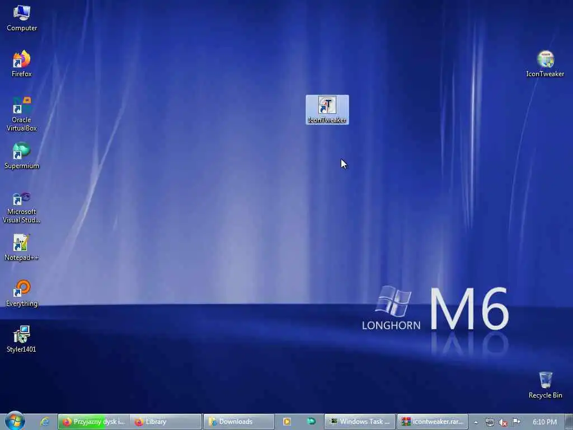Image resolution: width=573 pixels, height=430 pixels.
Task: Select the Styler1401 installer icon
Action: (x=22, y=339)
